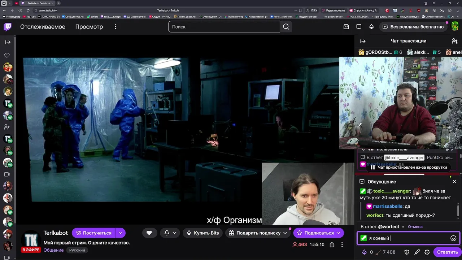462x260 pixels.
Task: Resume chat paused due to scrolling
Action: [408, 167]
